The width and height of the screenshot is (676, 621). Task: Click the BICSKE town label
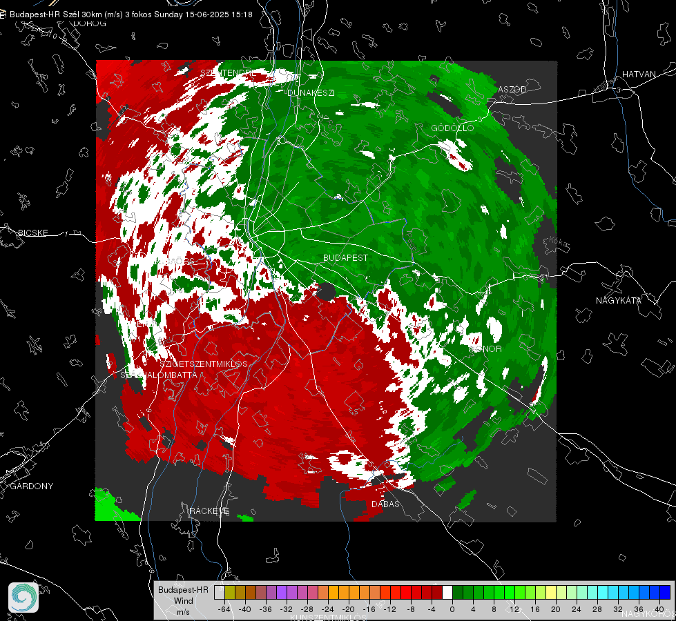point(32,233)
